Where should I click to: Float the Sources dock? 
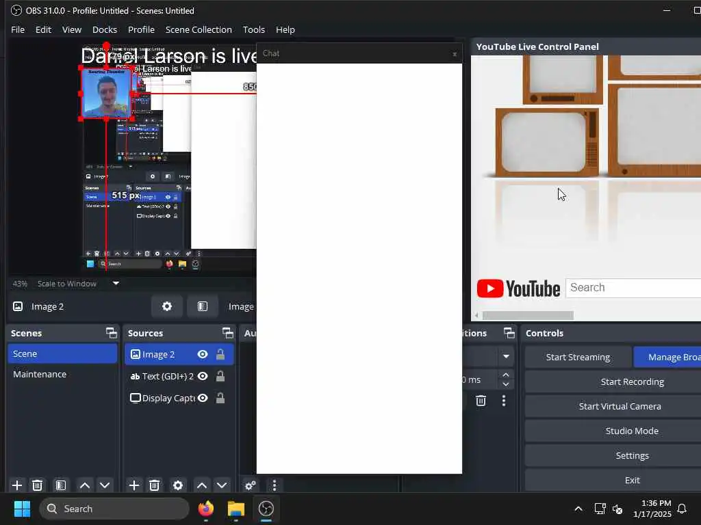pyautogui.click(x=228, y=333)
